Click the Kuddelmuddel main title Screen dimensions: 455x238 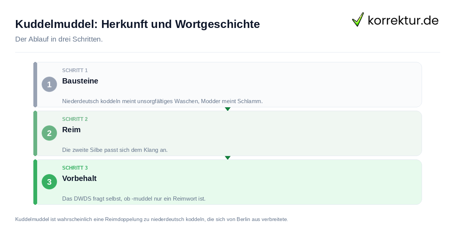pyautogui.click(x=138, y=24)
